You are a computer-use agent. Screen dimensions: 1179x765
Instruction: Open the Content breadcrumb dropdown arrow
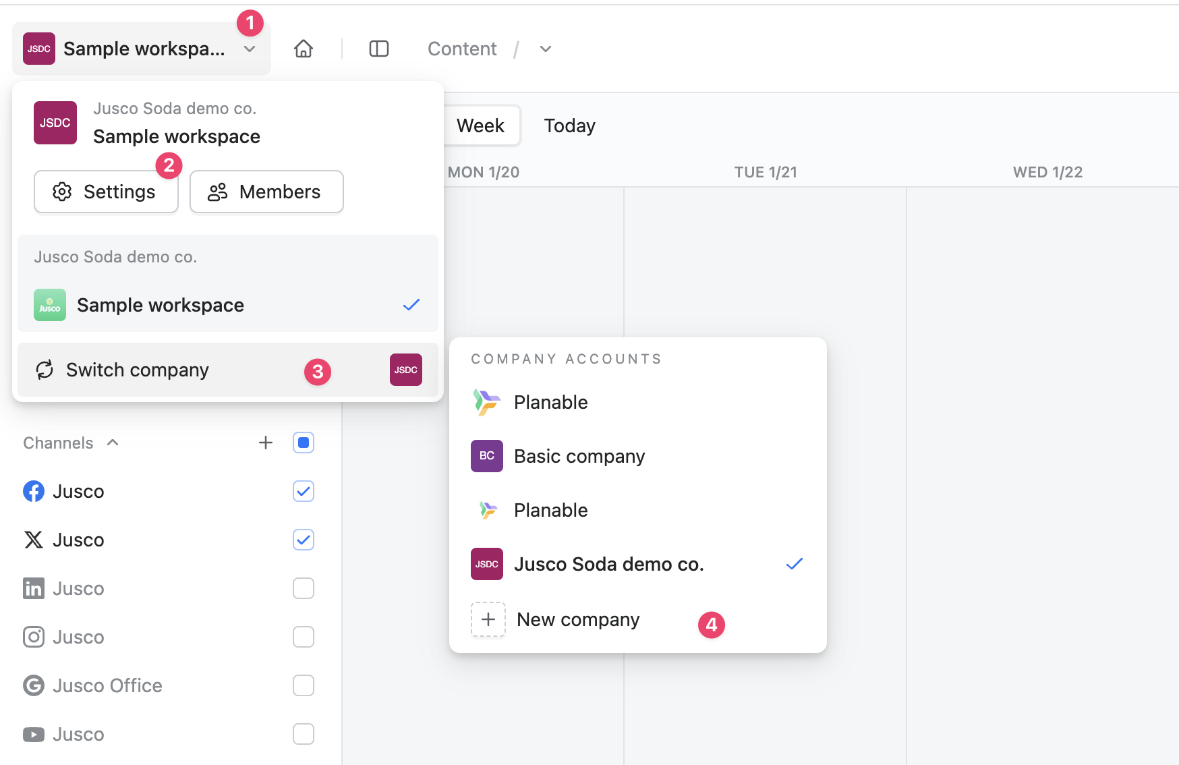(x=546, y=49)
